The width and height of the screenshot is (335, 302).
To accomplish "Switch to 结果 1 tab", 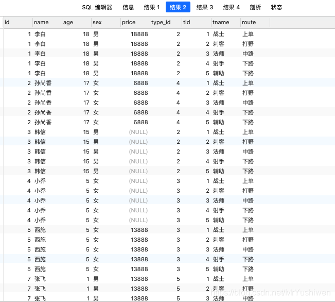I will click(x=152, y=7).
